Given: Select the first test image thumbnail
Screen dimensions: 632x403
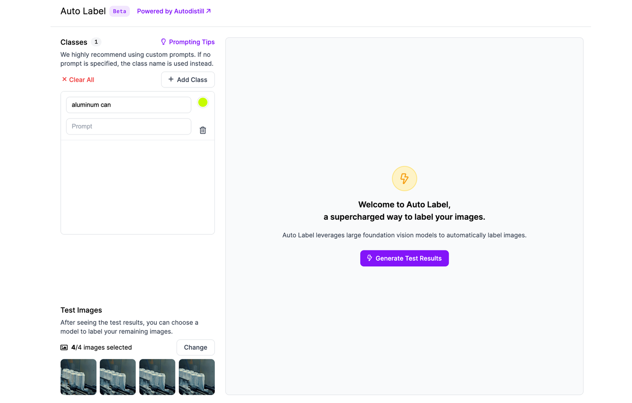Looking at the screenshot, I should 78,377.
